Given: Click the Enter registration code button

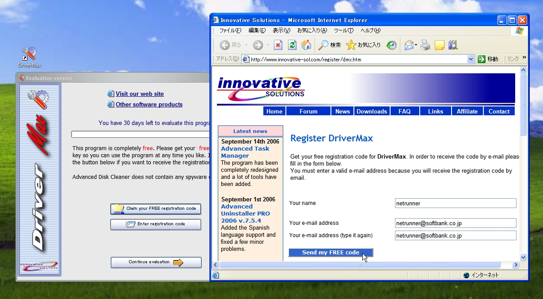Looking at the screenshot, I should tap(156, 224).
